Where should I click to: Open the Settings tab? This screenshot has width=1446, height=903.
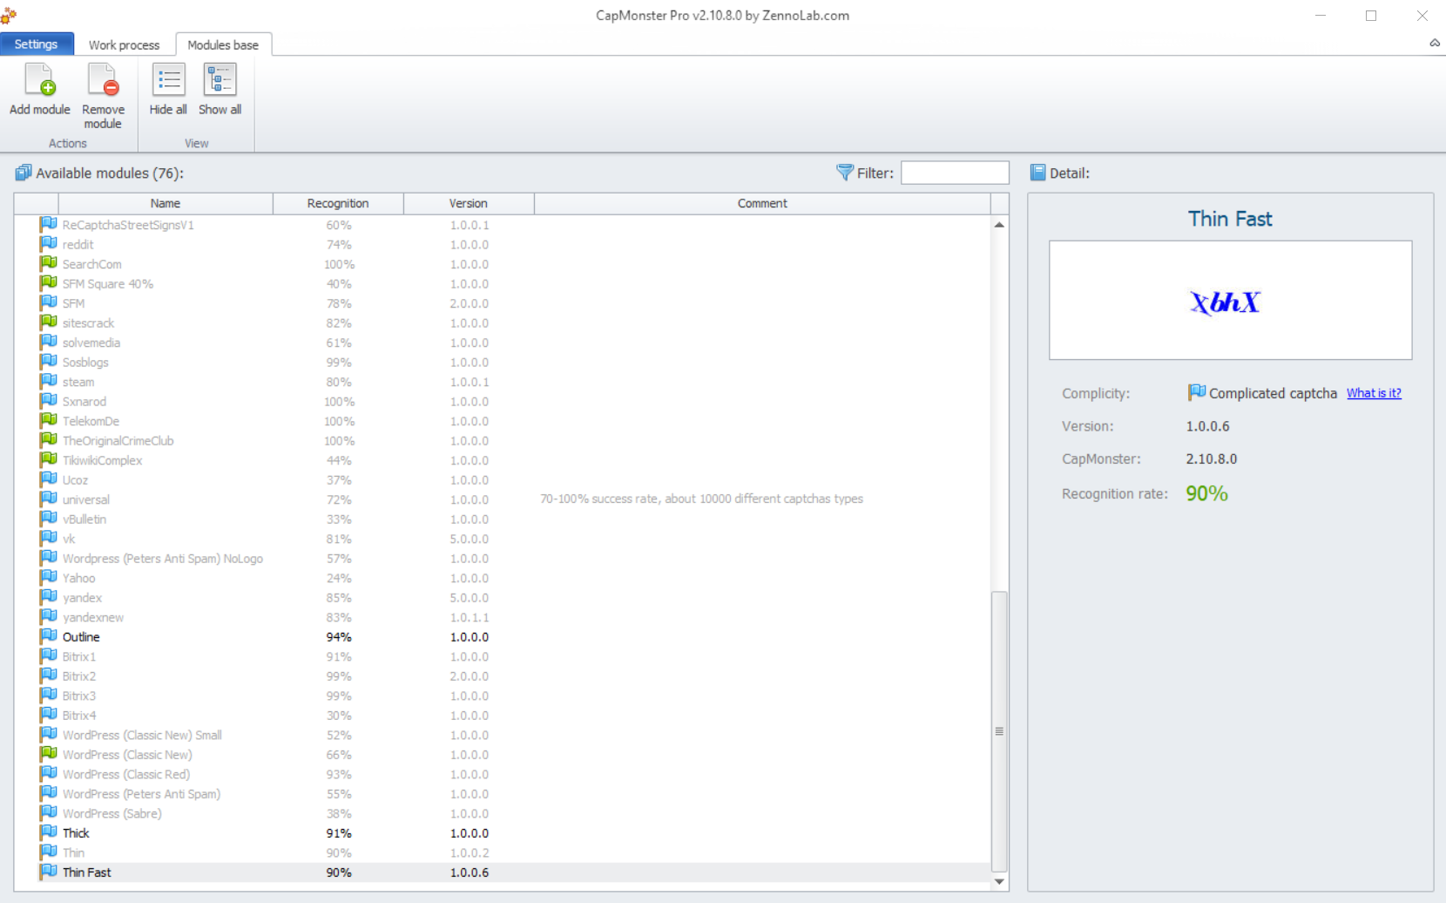pyautogui.click(x=36, y=44)
